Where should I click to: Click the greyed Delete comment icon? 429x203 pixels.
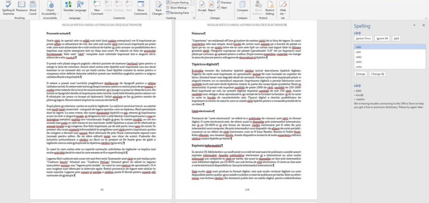[108, 4]
